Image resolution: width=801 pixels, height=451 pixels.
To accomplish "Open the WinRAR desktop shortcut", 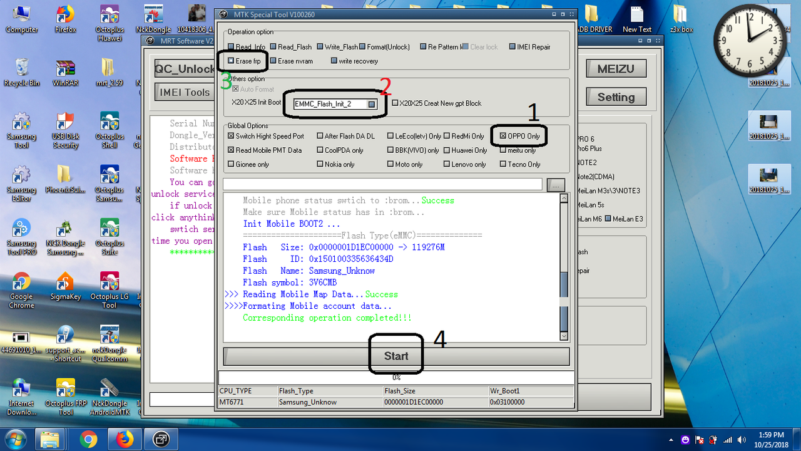I will (x=65, y=72).
